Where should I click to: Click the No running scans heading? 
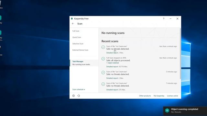pyautogui.click(x=113, y=33)
